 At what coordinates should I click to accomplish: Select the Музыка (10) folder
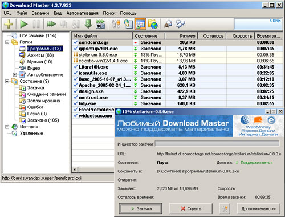pyautogui.click(x=40, y=62)
